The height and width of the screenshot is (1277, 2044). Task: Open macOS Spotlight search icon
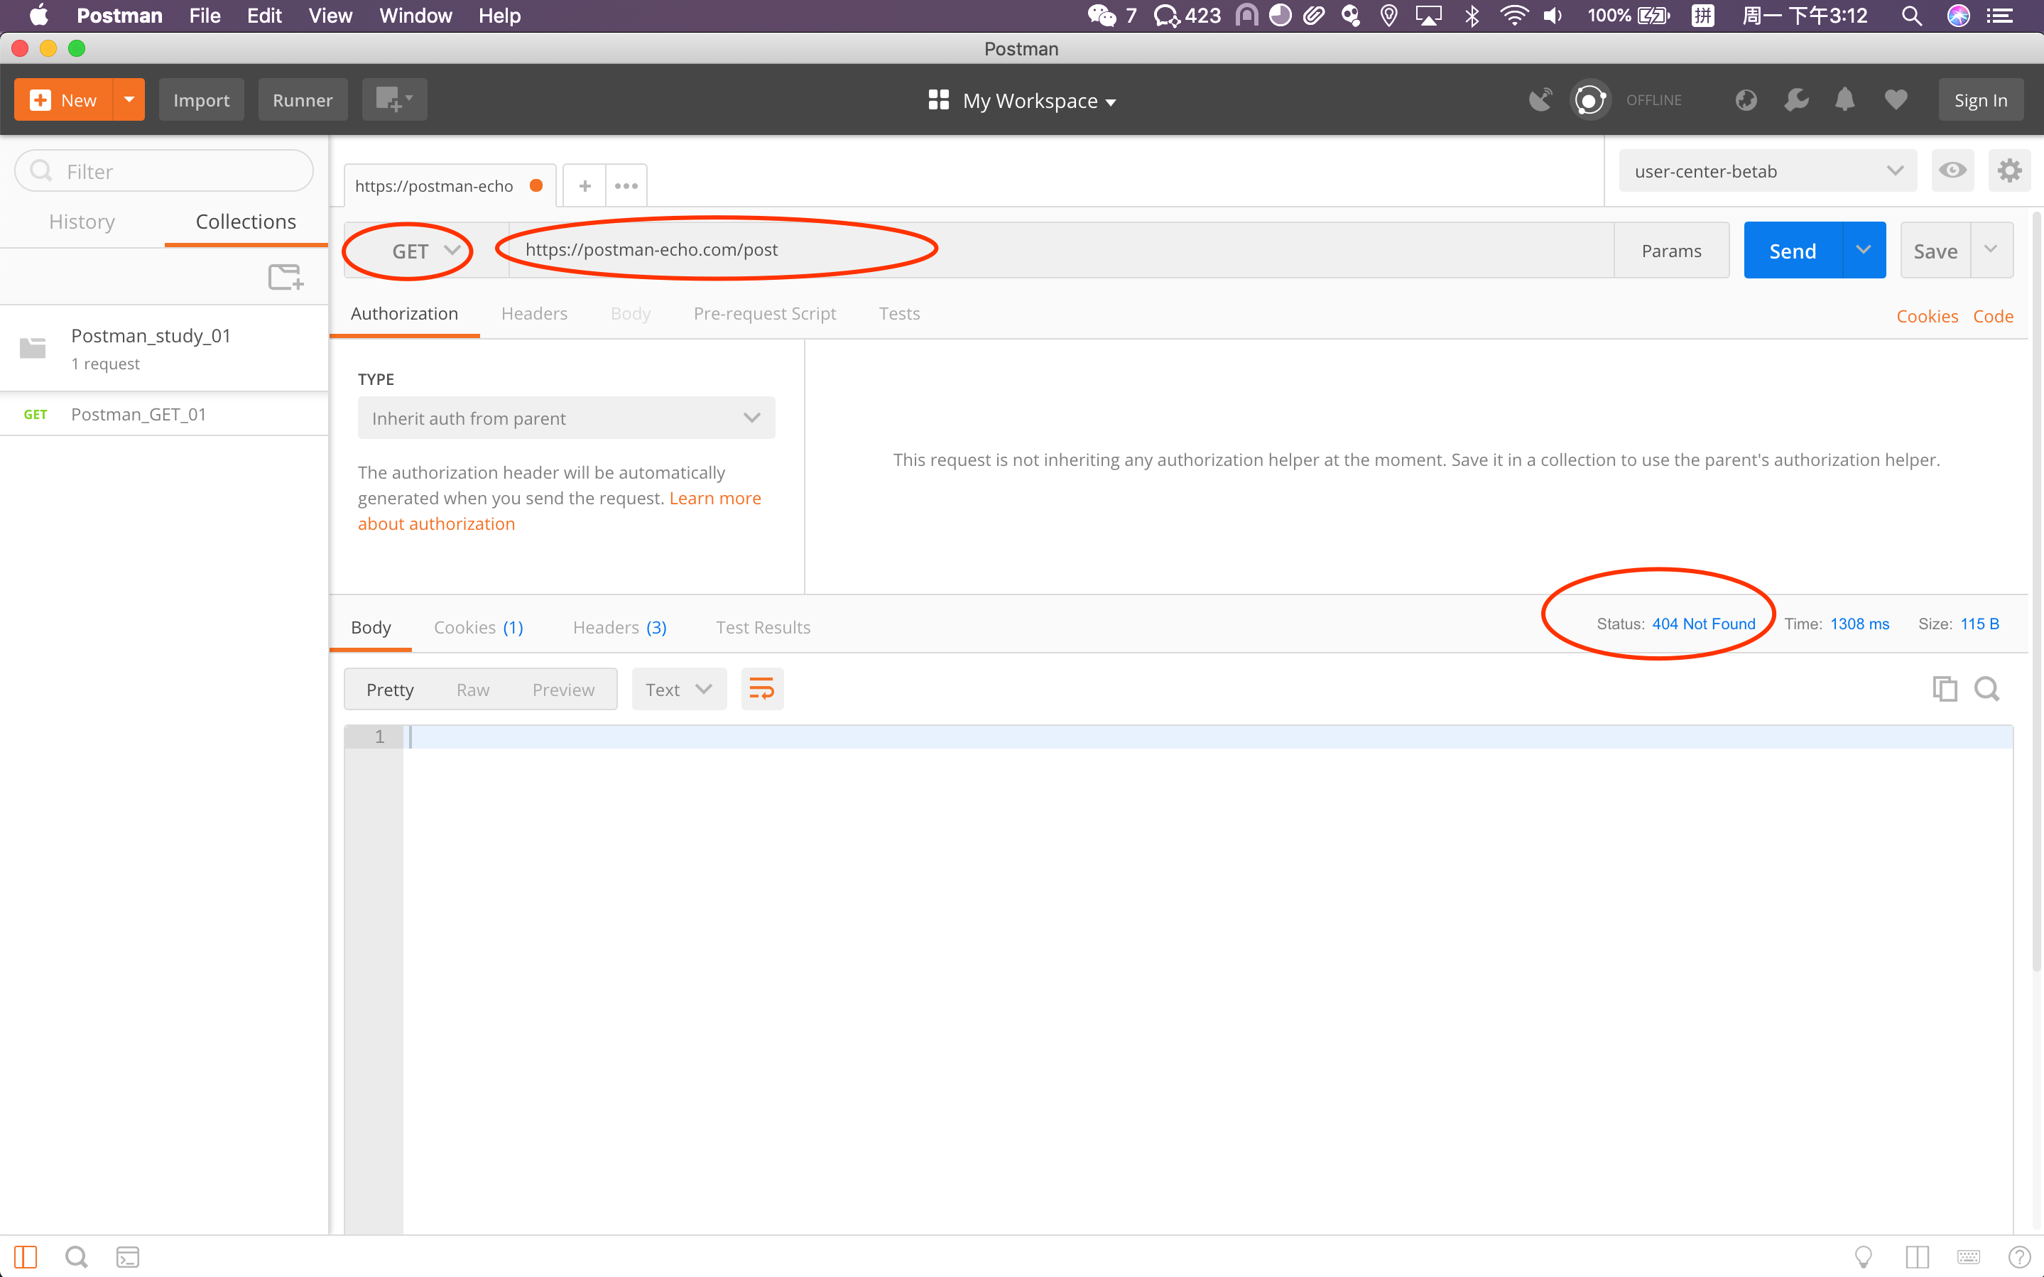click(1911, 15)
